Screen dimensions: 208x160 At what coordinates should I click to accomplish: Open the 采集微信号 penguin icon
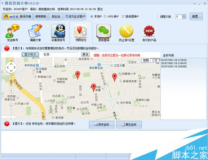point(58,33)
